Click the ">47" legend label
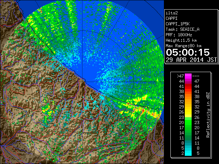The width and height of the screenshot is (219, 164). [180, 76]
